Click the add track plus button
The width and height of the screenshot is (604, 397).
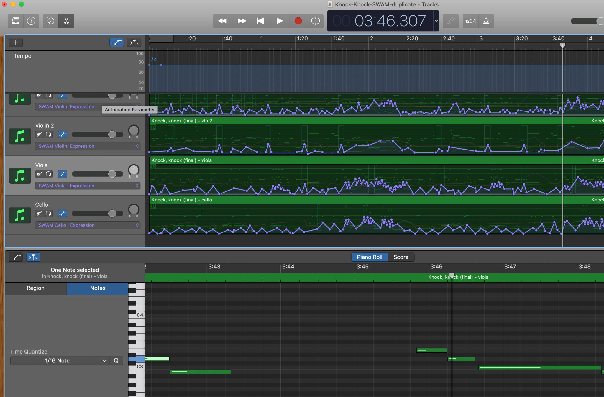point(16,42)
